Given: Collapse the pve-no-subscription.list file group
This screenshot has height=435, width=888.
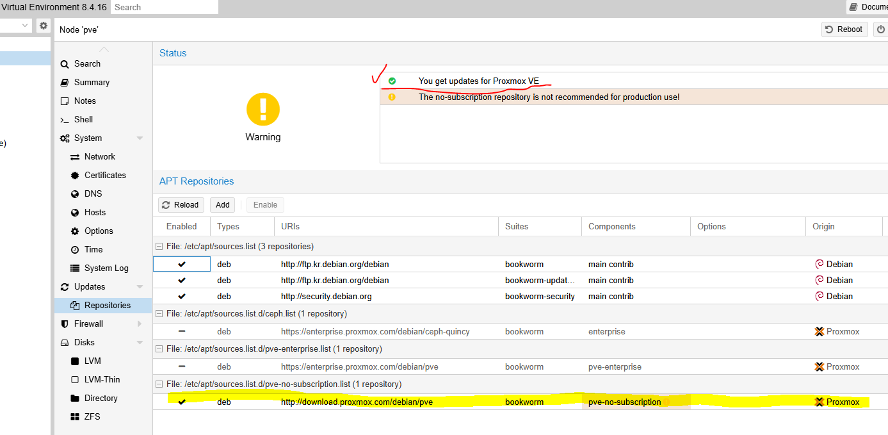Looking at the screenshot, I should click(159, 384).
